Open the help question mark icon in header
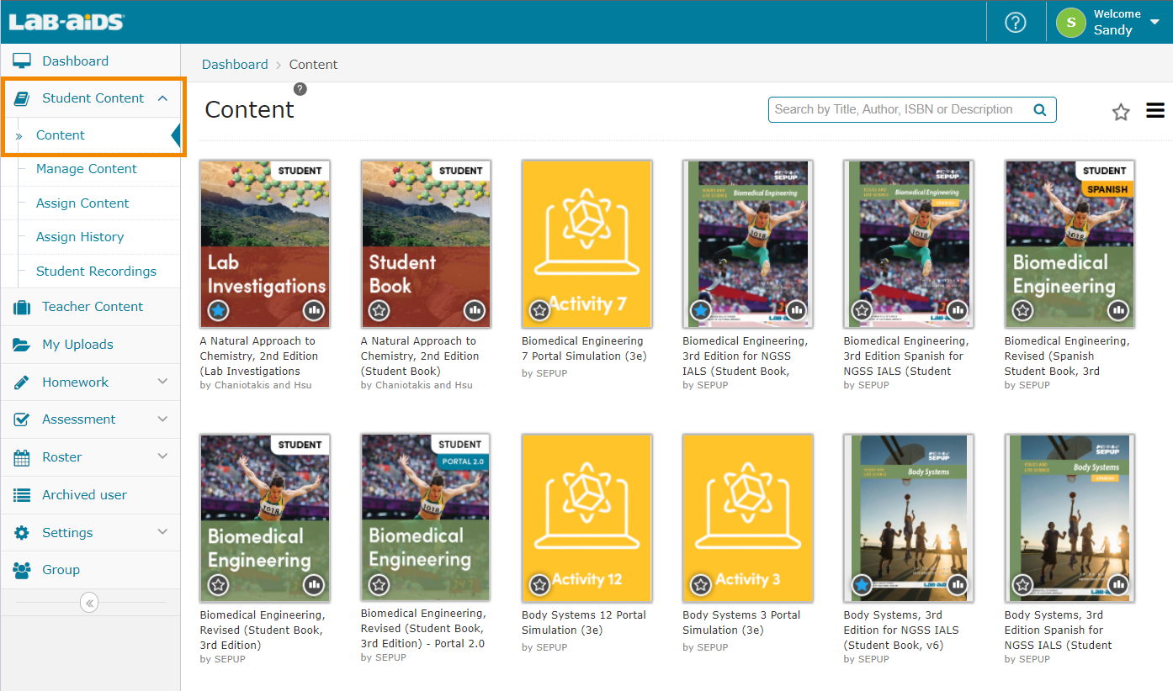The width and height of the screenshot is (1173, 691). 1016,23
